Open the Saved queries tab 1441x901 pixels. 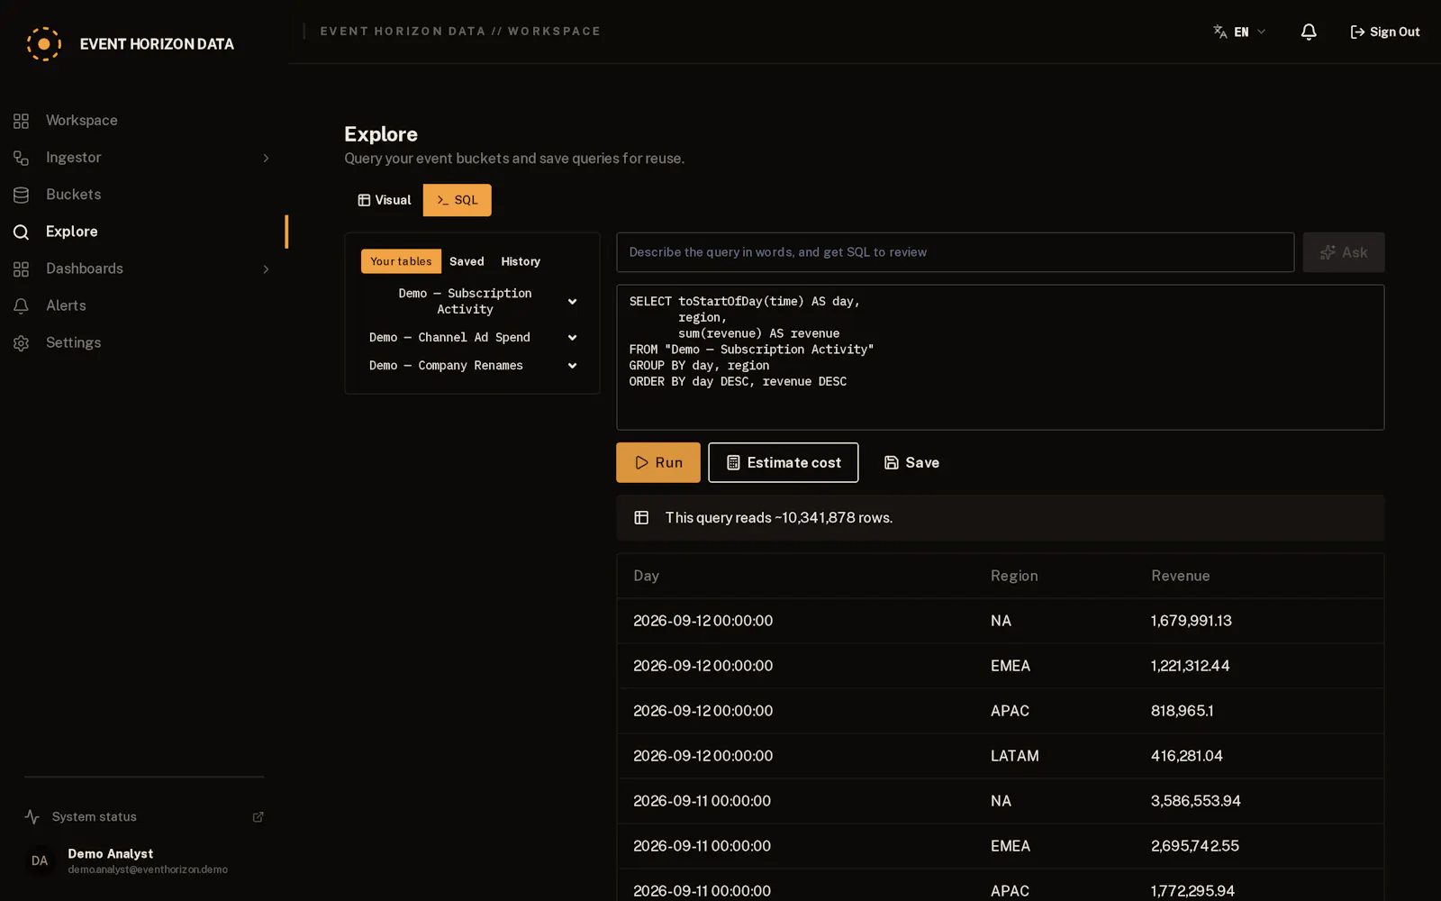tap(467, 261)
